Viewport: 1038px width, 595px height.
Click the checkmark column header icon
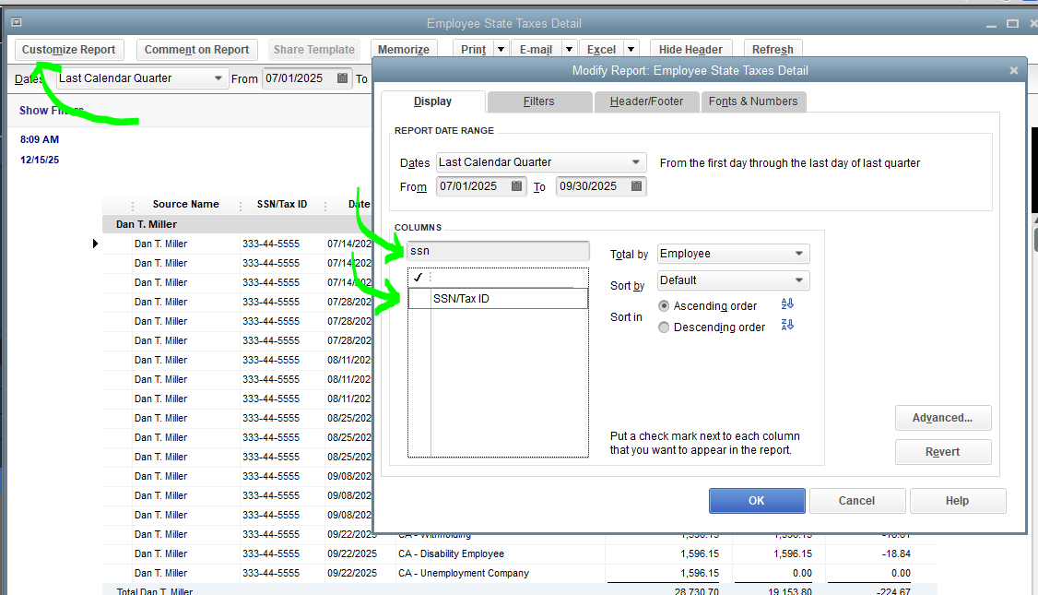[x=418, y=277]
